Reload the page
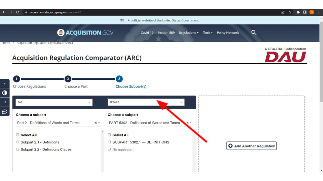This screenshot has height=181, width=323. coord(17,12)
